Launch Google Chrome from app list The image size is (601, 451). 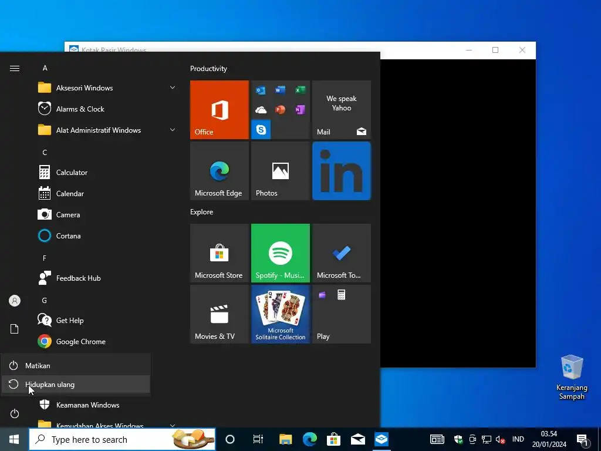pyautogui.click(x=107, y=341)
